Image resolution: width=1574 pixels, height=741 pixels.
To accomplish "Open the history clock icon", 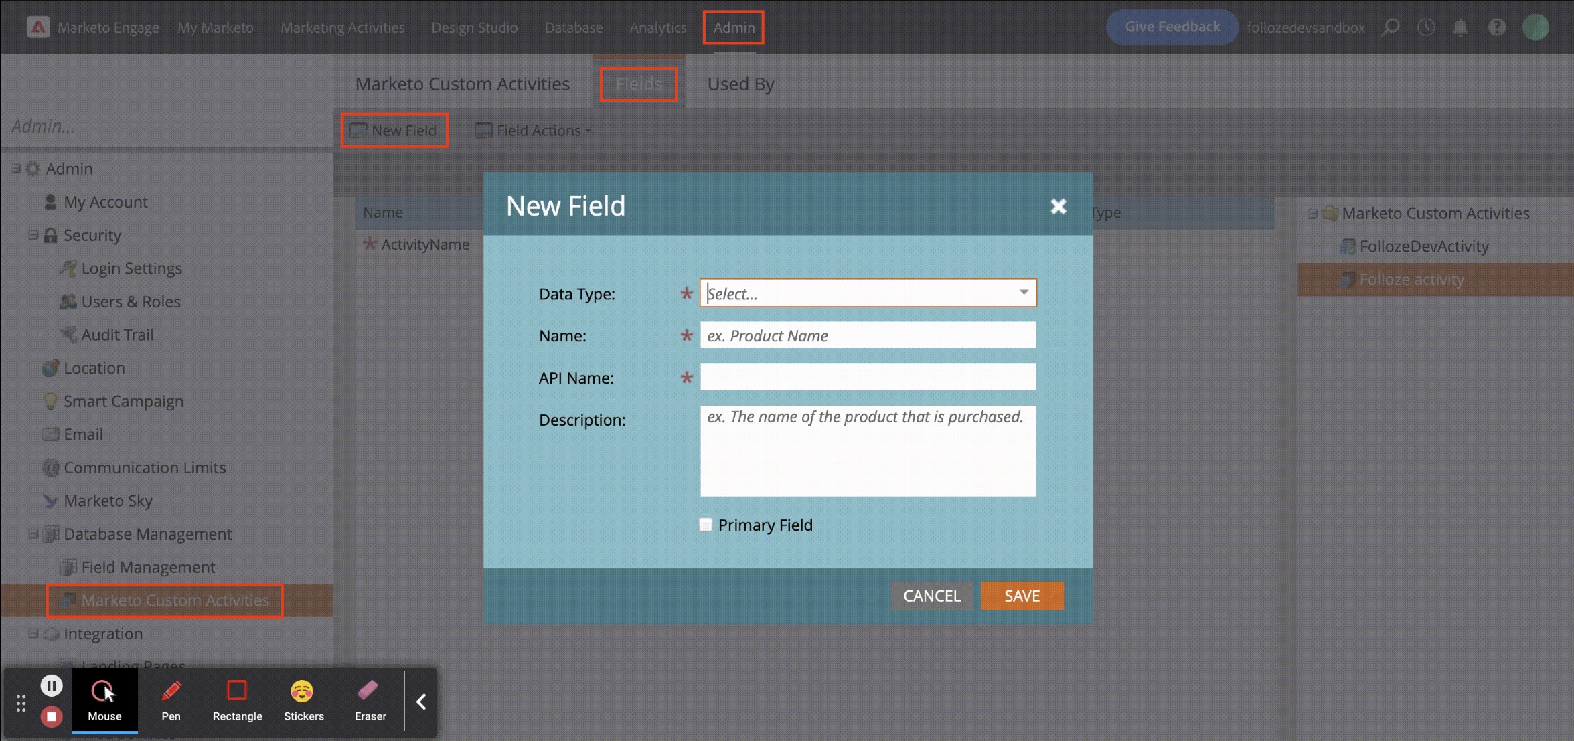I will (x=1425, y=27).
